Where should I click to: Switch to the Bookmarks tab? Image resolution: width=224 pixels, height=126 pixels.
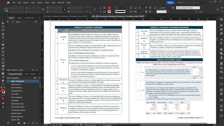point(29,18)
